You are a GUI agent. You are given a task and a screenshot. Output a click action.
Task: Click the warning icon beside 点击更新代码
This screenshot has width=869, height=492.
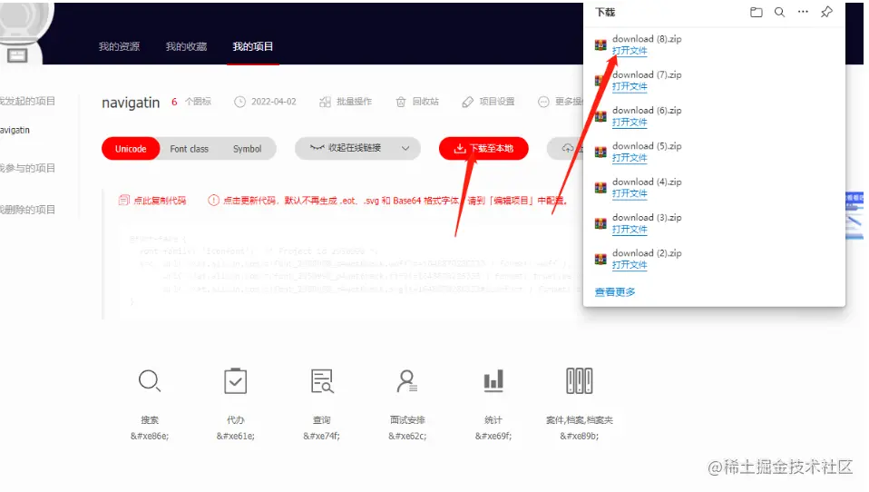click(213, 201)
